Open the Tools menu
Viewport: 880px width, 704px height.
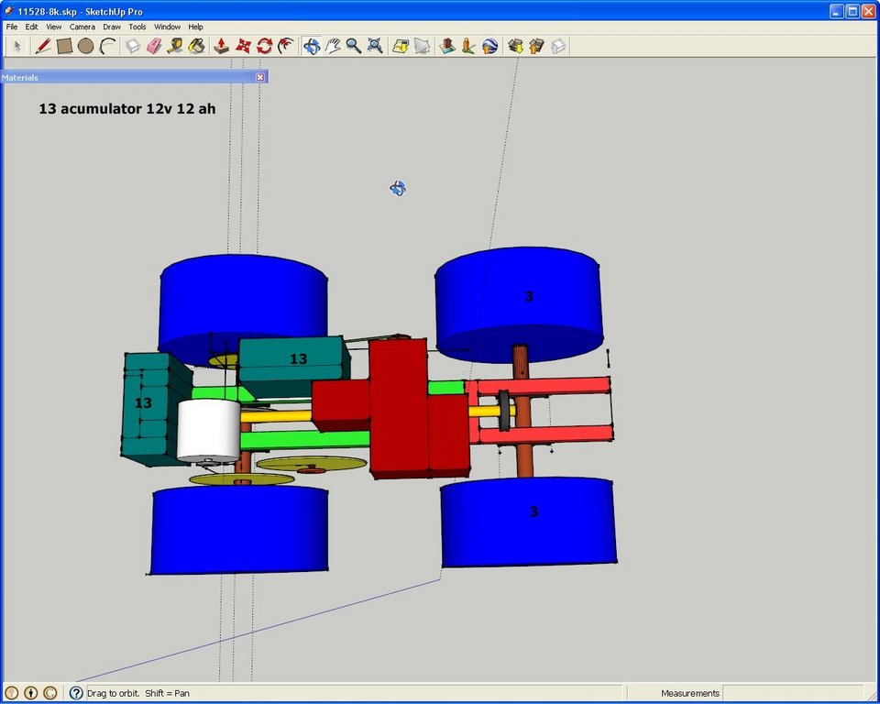[x=137, y=27]
